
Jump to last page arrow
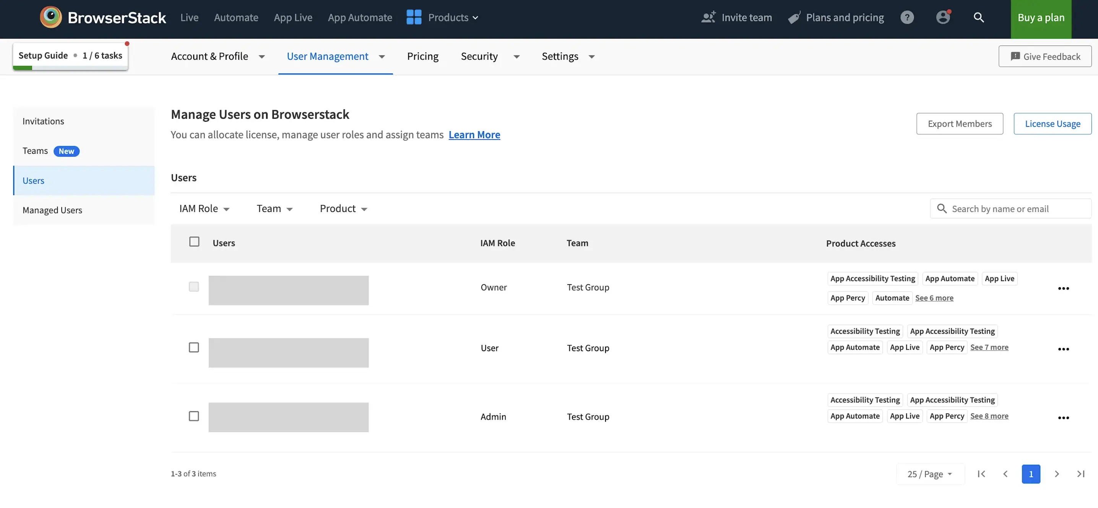(1080, 474)
